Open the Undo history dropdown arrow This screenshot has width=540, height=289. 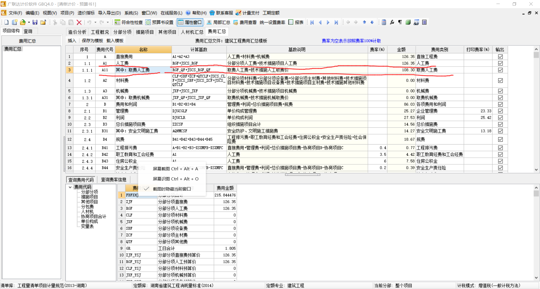[95, 22]
